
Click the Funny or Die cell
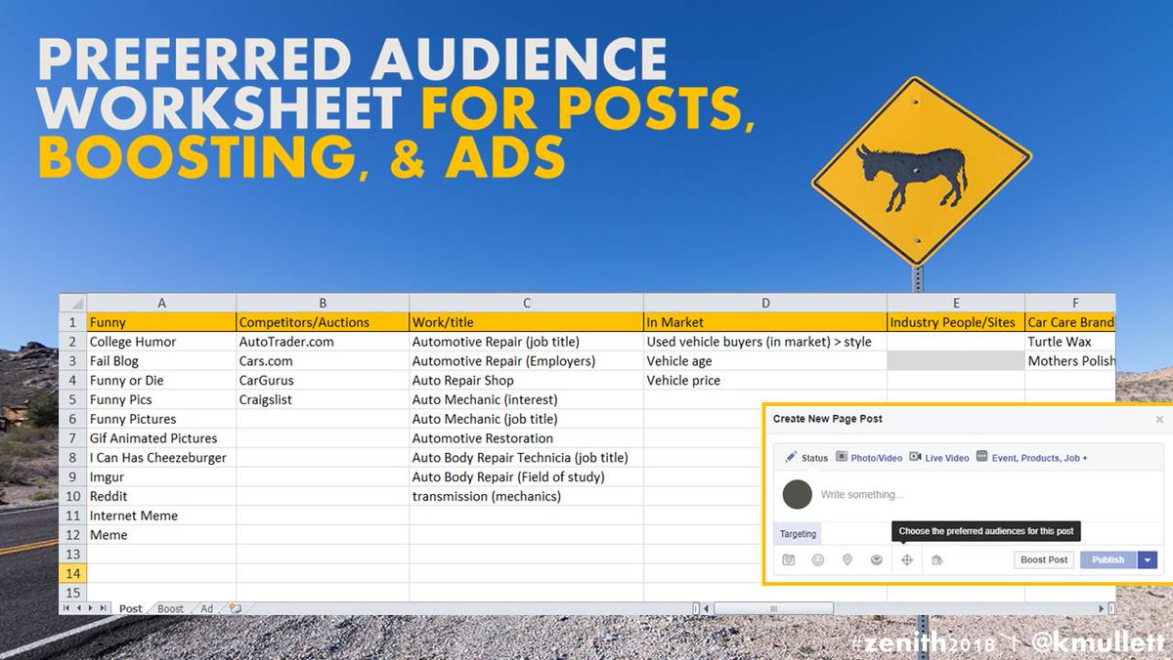pyautogui.click(x=161, y=381)
